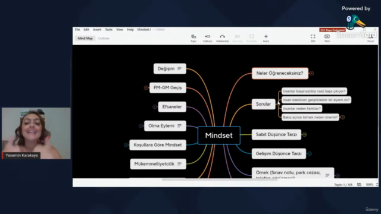Select subtopic İnsan özellikleri geliştirilebilir bir eylem mi?
381x214 pixels.
(x=316, y=100)
